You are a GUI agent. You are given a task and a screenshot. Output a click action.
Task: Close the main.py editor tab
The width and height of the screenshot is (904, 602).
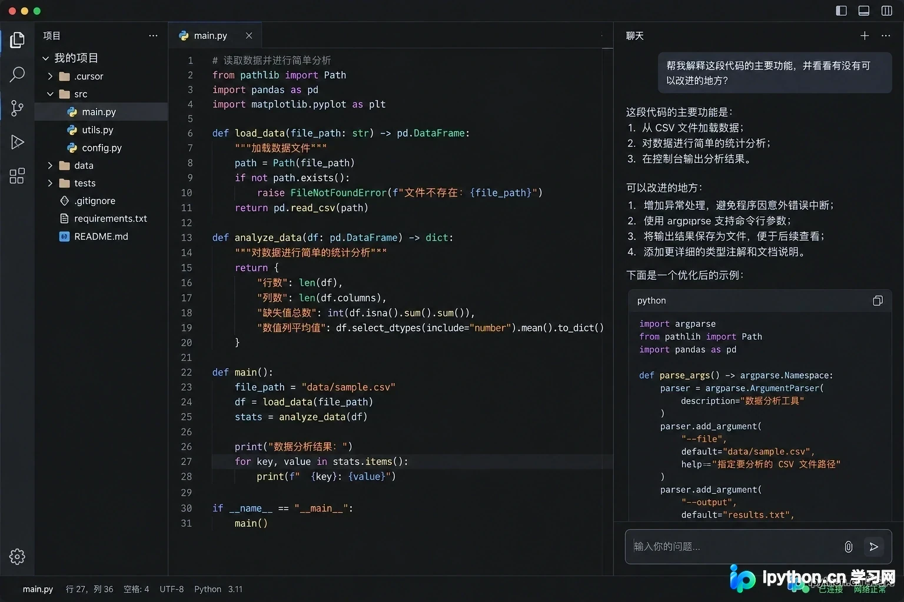[x=249, y=36]
